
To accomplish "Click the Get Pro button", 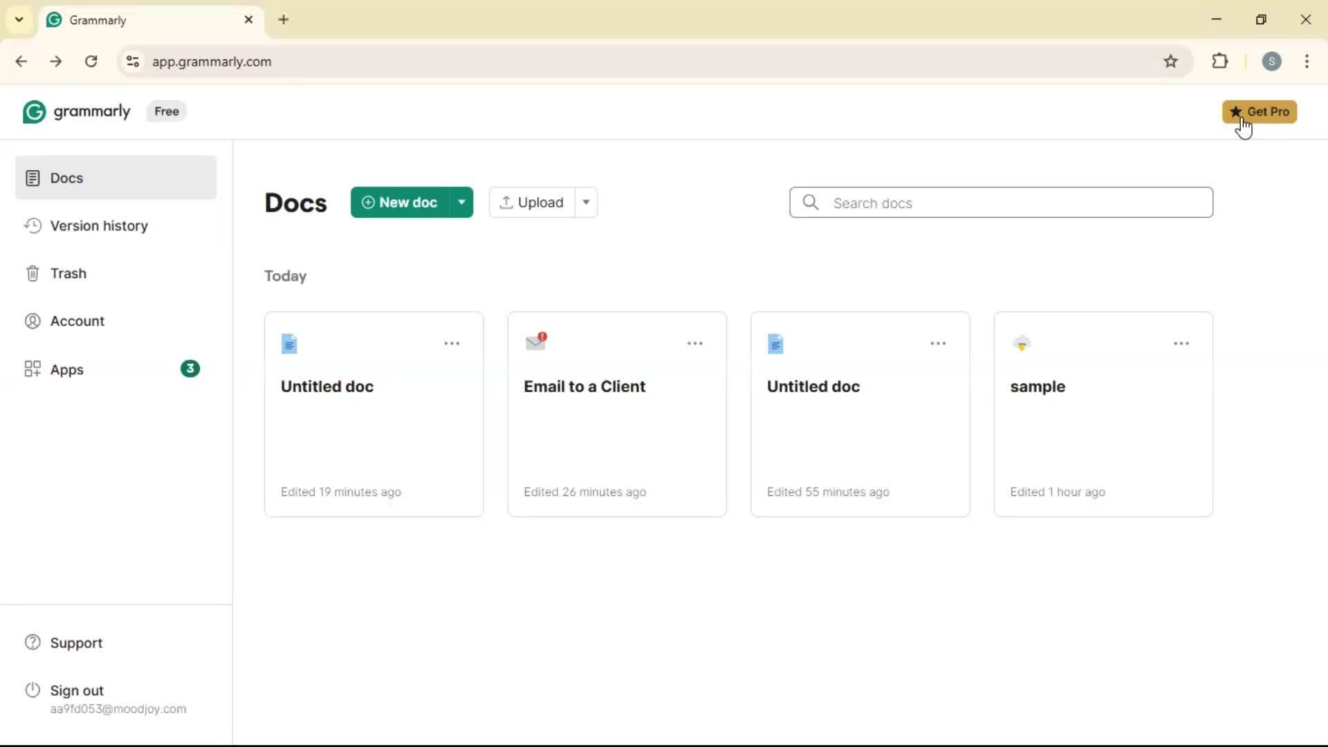I will coord(1259,112).
